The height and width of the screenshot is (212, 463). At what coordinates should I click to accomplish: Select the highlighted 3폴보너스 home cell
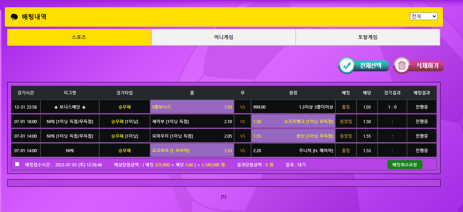192,107
